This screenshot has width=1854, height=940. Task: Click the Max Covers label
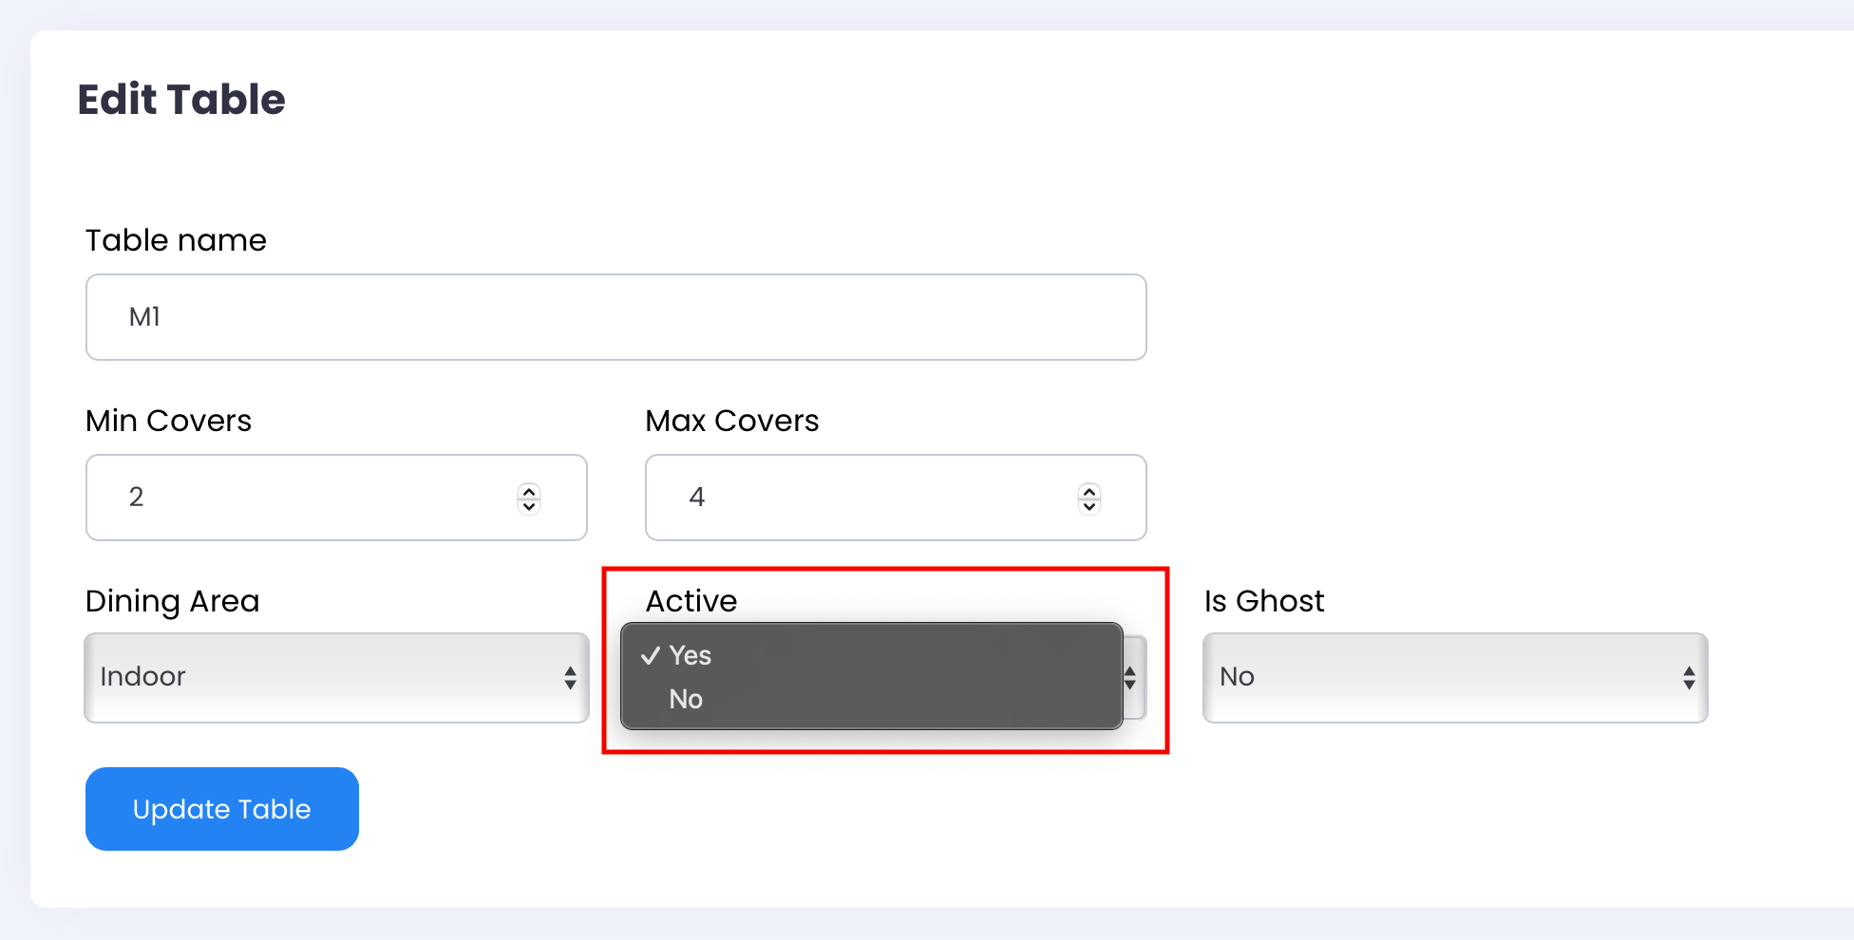731,421
